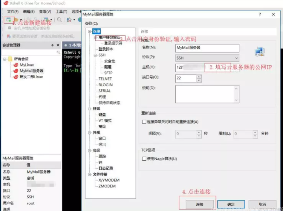283x211 pixels.
Task: Click the session manager search icon
Action: coord(58,52)
